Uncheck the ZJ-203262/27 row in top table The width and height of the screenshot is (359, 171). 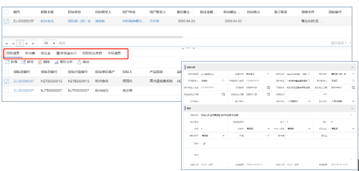(6, 21)
